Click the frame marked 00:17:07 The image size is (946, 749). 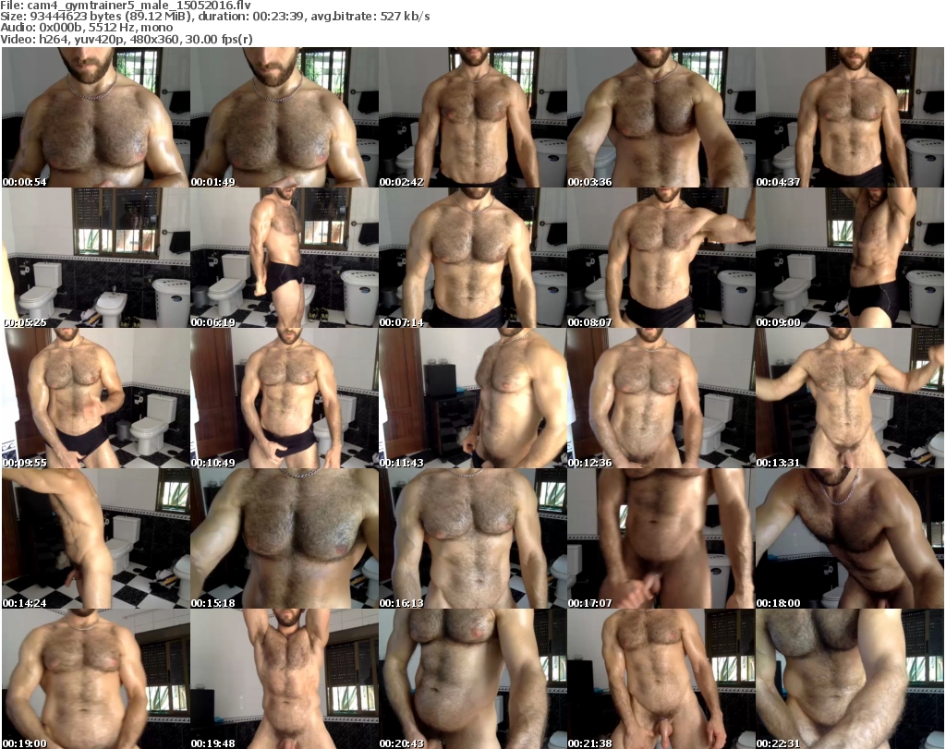coord(661,538)
